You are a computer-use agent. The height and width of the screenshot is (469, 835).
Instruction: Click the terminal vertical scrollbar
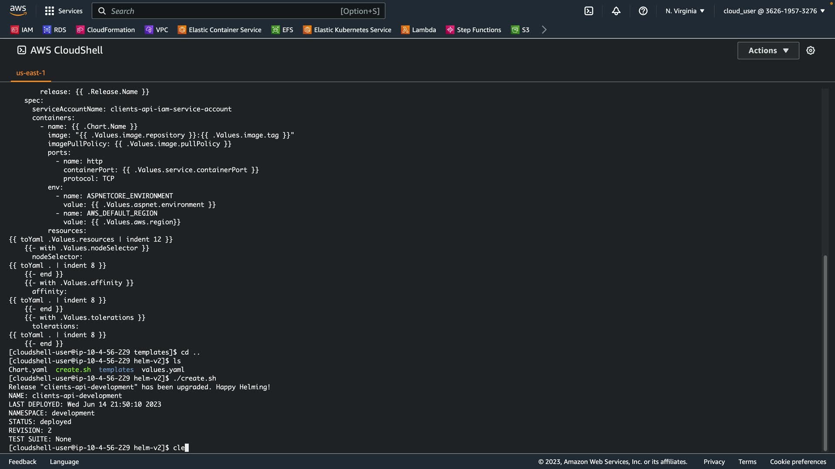click(825, 352)
